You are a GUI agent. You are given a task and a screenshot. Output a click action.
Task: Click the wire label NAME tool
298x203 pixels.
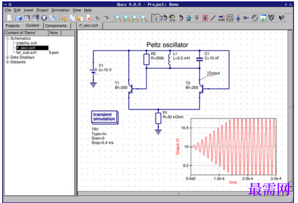click(221, 18)
